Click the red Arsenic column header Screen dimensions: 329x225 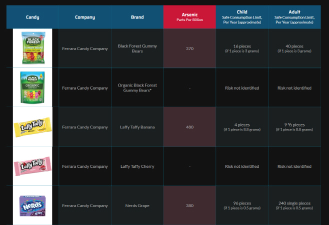[189, 17]
